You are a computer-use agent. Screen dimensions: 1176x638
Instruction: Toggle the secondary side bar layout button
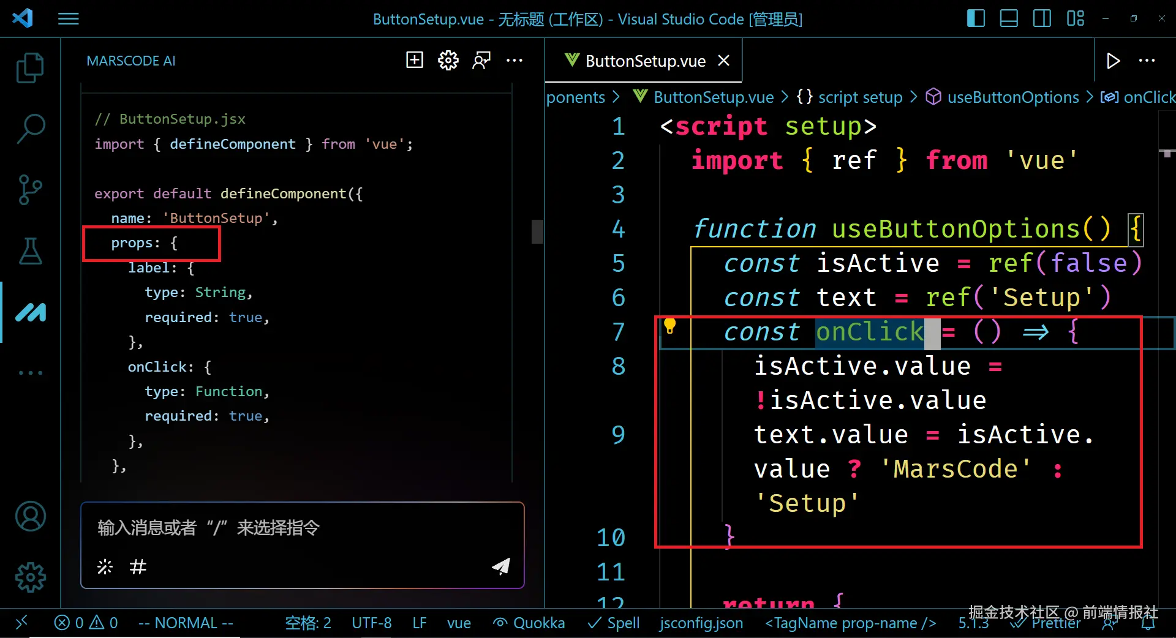click(x=1042, y=18)
